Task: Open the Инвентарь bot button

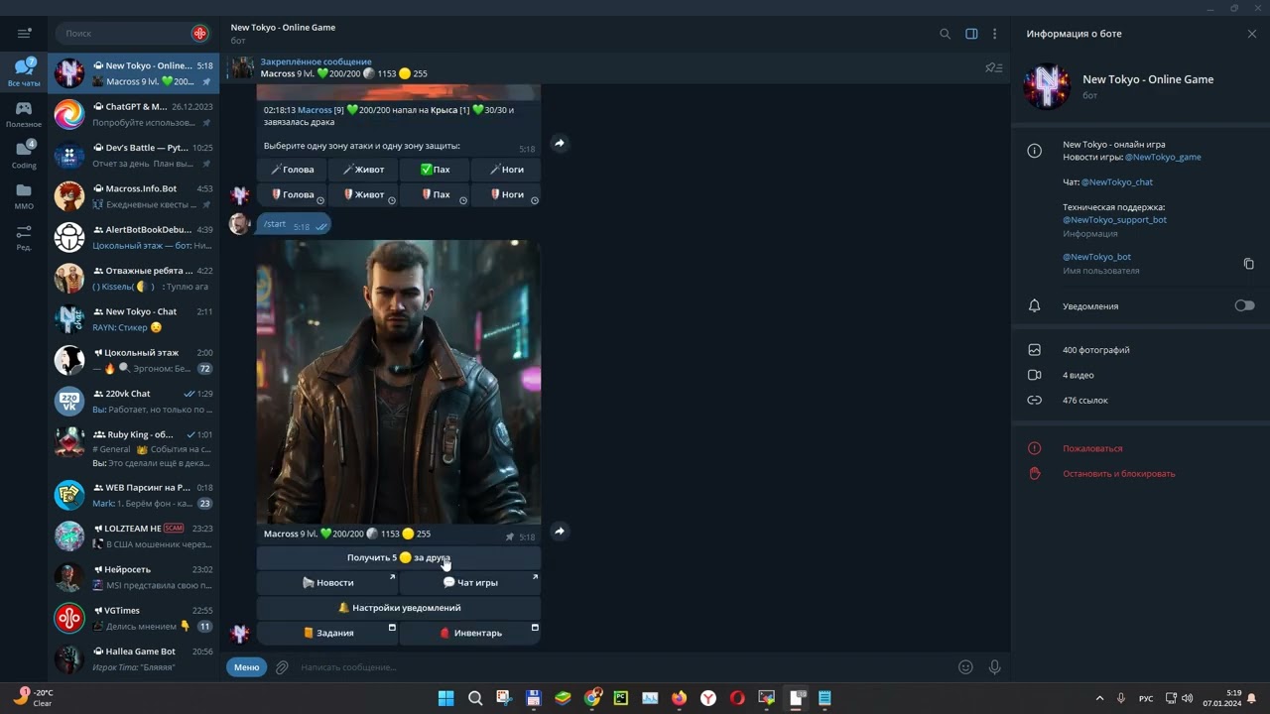Action: coord(470,633)
